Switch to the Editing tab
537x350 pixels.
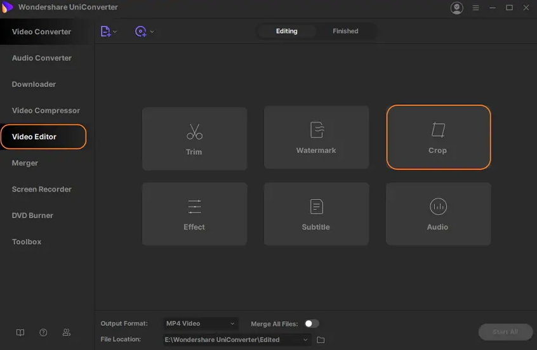tap(286, 31)
